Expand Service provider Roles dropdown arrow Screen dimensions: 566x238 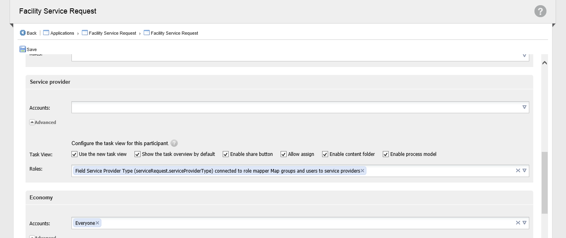click(524, 171)
